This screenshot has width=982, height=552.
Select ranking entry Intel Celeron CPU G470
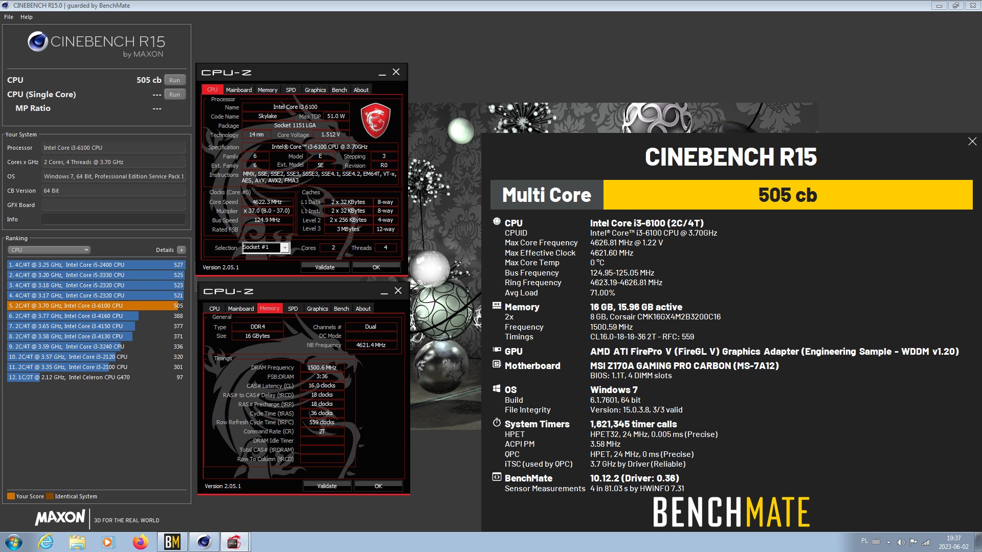[96, 377]
